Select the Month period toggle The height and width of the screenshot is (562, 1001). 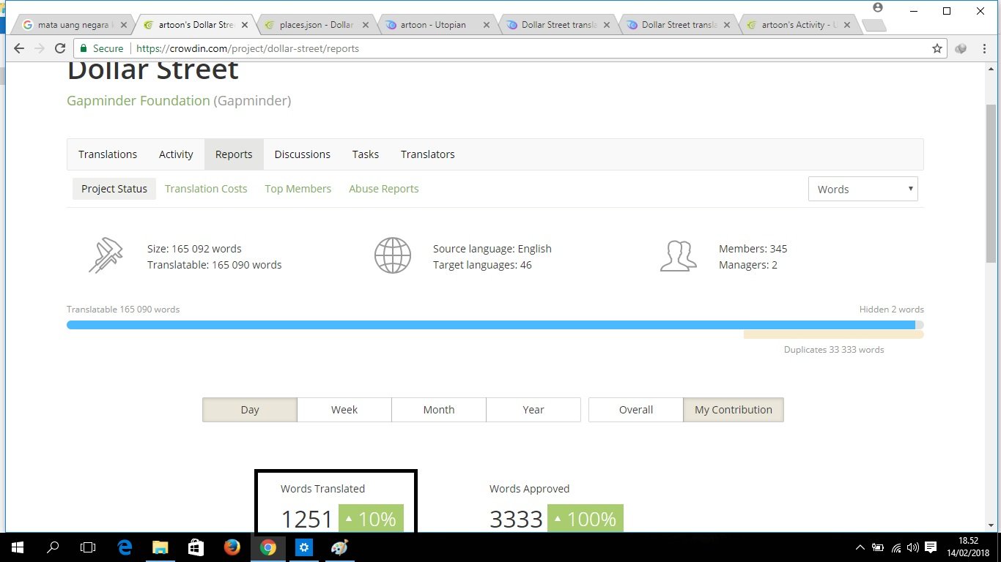(439, 410)
